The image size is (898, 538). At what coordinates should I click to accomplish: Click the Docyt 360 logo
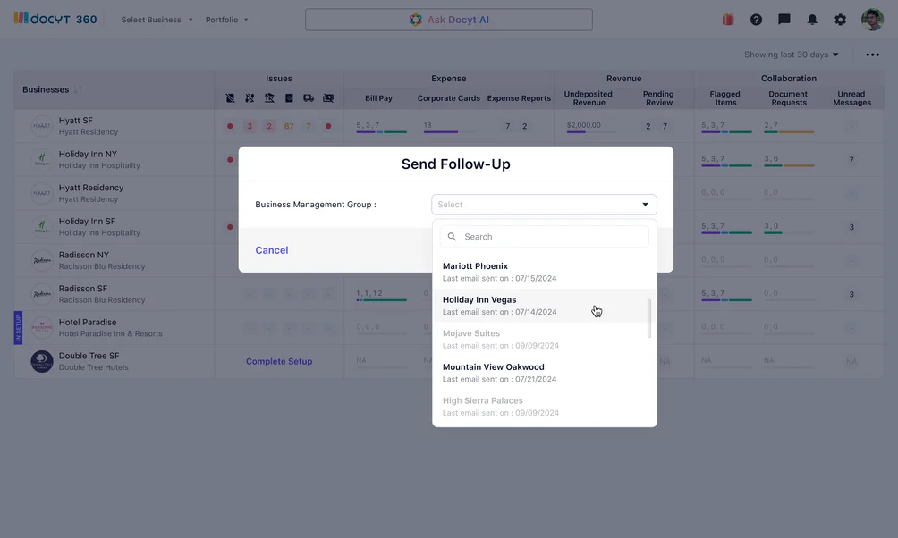[55, 19]
